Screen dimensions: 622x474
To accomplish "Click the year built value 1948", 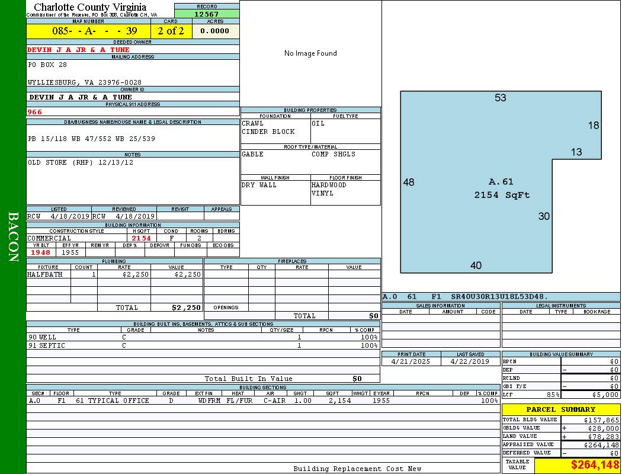I will tap(41, 252).
